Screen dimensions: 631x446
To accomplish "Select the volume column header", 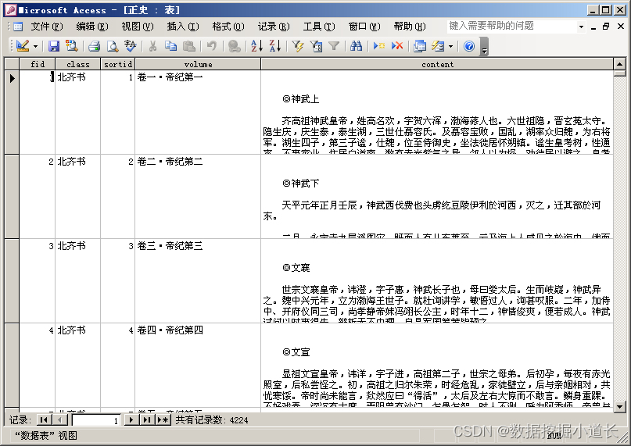I will (x=198, y=64).
